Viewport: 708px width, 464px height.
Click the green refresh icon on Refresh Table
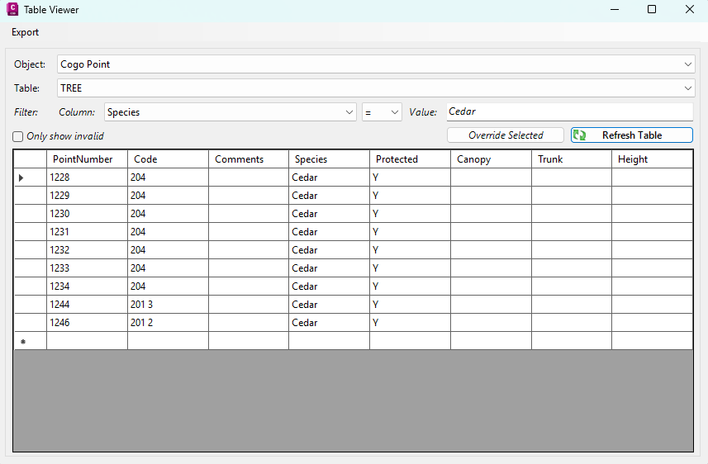(580, 135)
